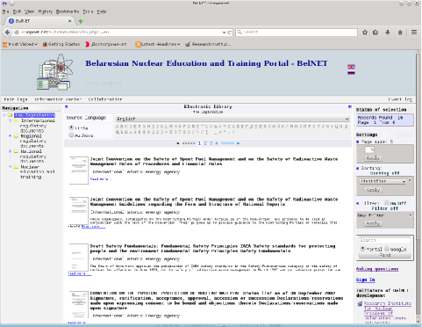Open a new tab with plus icon

pos(81,21)
